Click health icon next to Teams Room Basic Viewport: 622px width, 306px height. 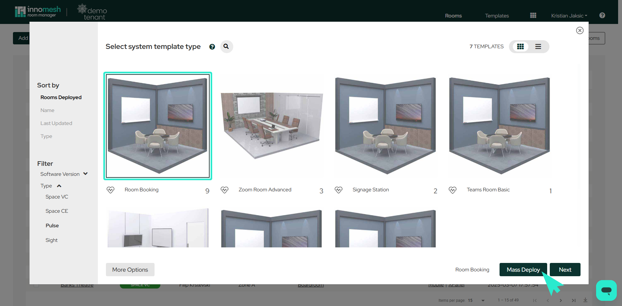pyautogui.click(x=453, y=190)
